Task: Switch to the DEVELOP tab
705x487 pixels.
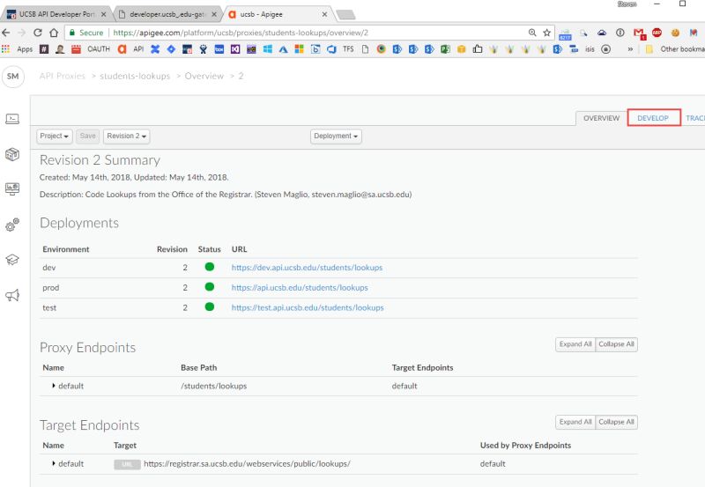Action: point(653,118)
